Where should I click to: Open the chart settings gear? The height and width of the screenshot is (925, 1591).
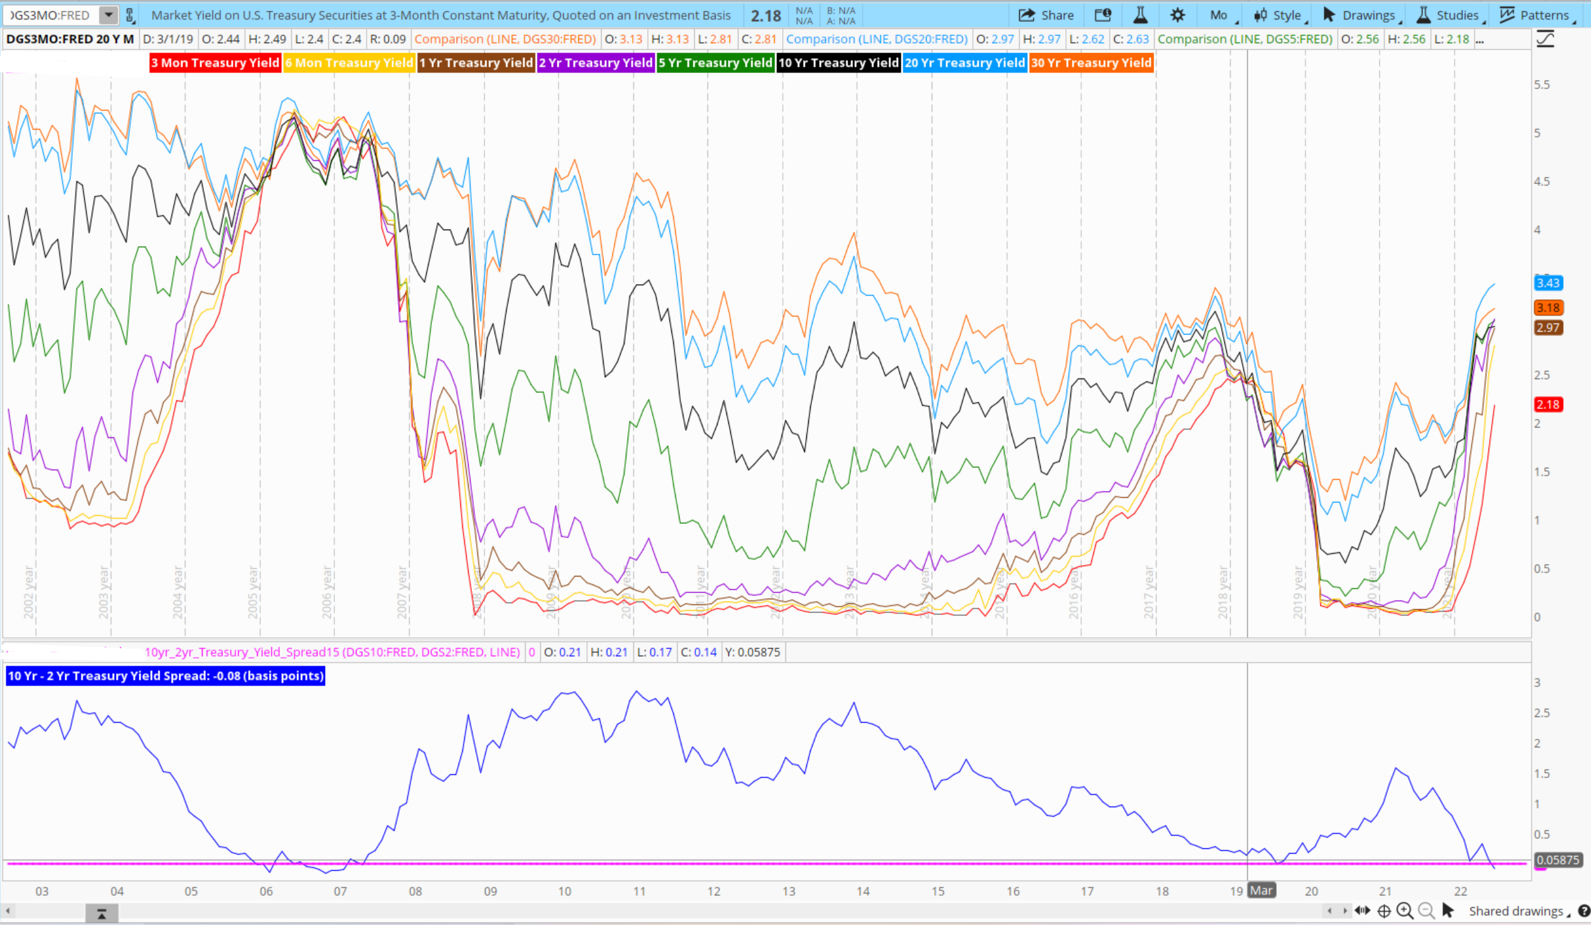[1177, 15]
